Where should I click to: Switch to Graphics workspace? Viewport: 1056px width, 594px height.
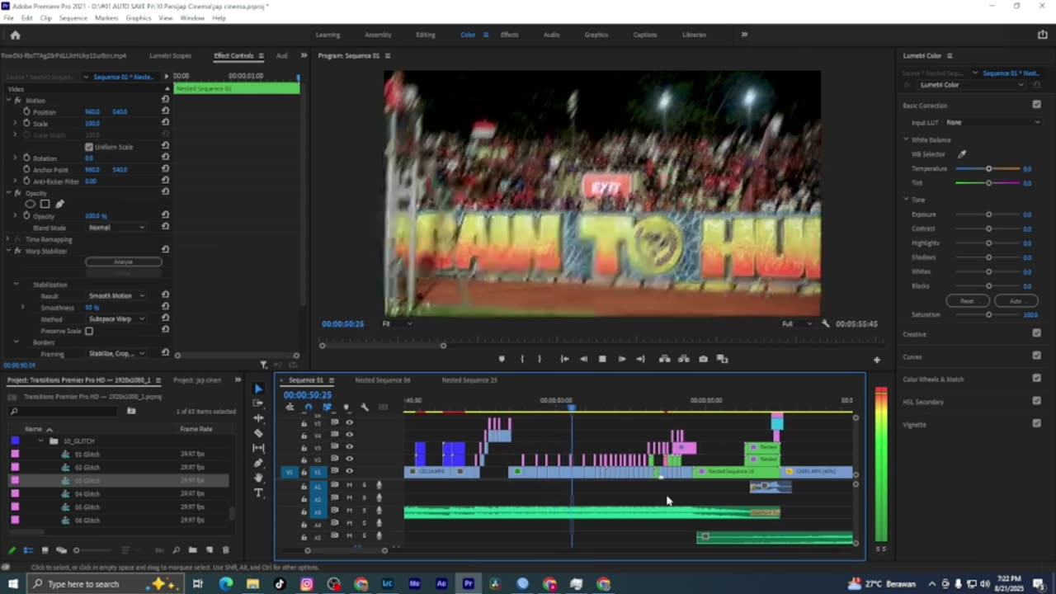596,35
